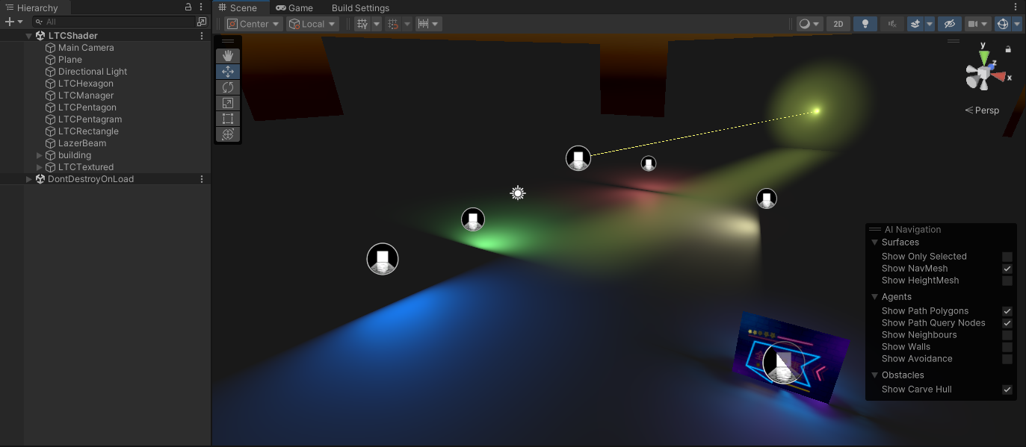Image resolution: width=1026 pixels, height=447 pixels.
Task: Open the Center pivot mode dropdown
Action: tap(254, 24)
